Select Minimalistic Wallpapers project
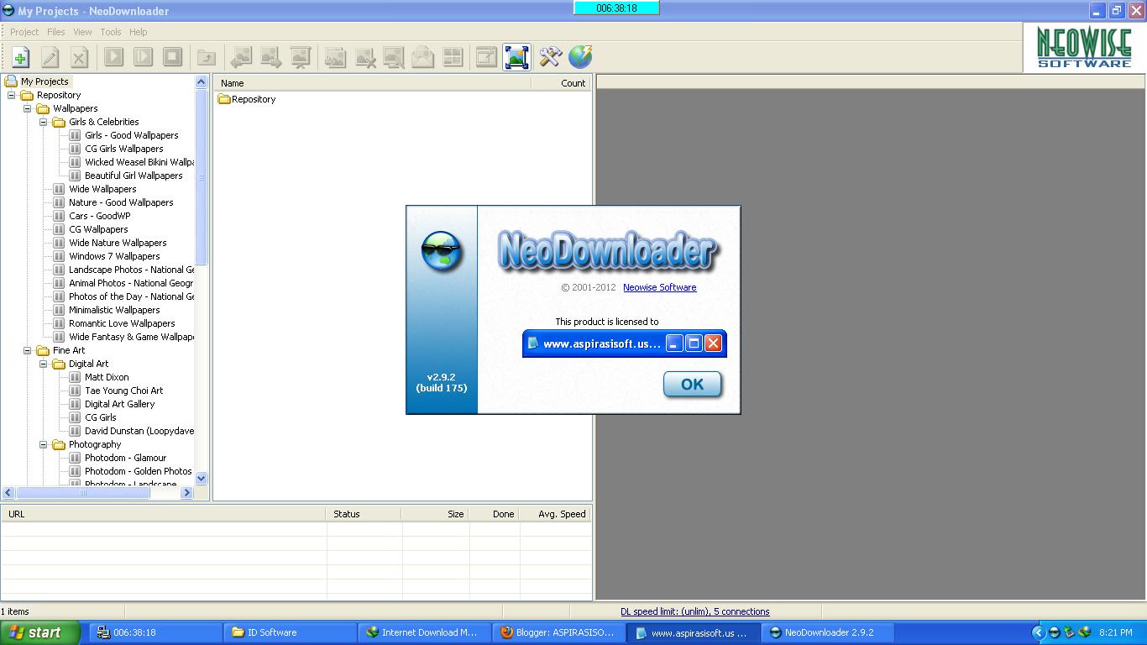1147x645 pixels. pyautogui.click(x=114, y=310)
